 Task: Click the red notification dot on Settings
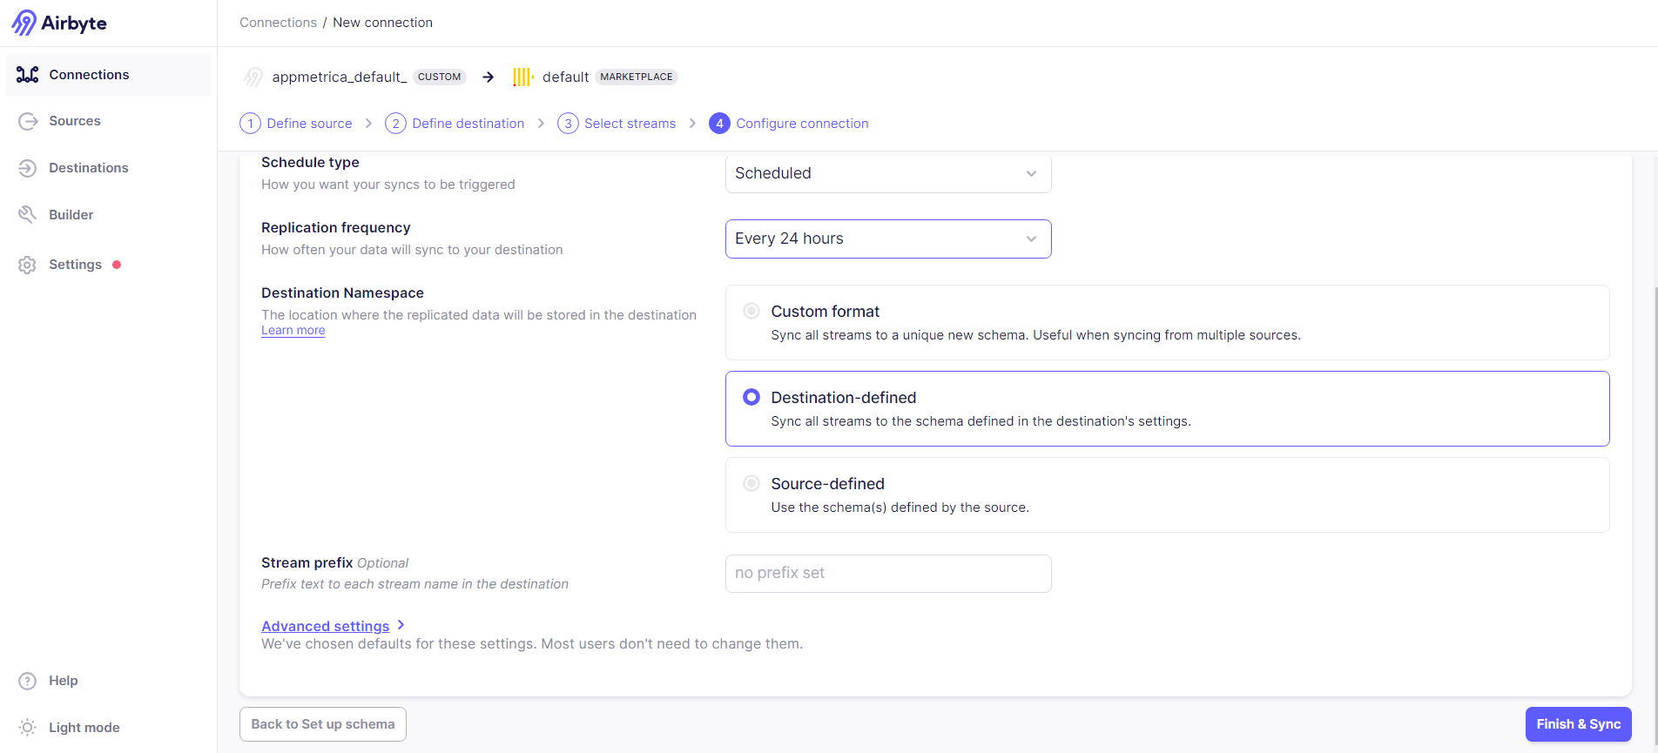click(x=117, y=265)
